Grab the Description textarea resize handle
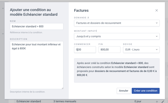The image size is (168, 103). 62,88
